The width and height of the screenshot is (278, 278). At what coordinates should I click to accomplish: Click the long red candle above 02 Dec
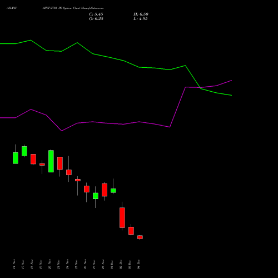[122, 217]
